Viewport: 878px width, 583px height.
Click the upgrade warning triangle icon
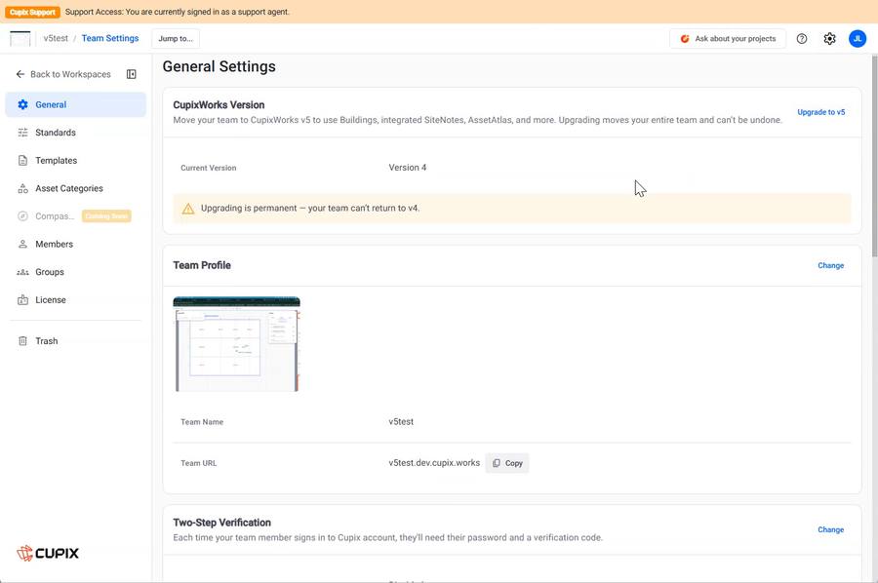(x=188, y=209)
